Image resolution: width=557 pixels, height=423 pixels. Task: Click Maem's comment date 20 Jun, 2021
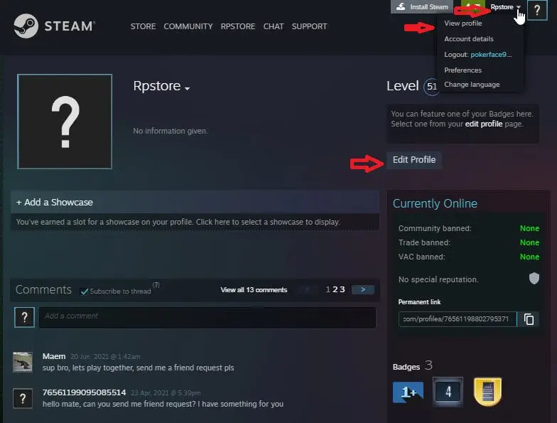coord(105,357)
